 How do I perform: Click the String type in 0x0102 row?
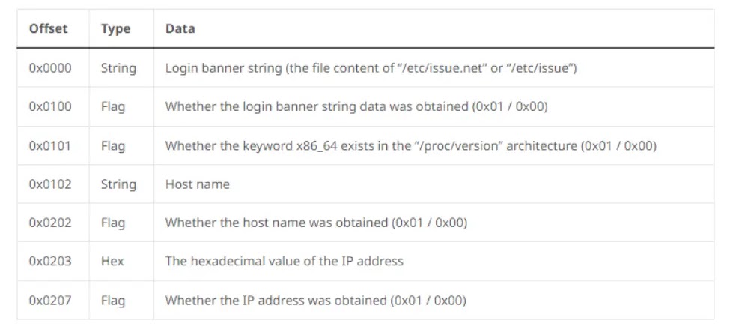click(x=118, y=184)
